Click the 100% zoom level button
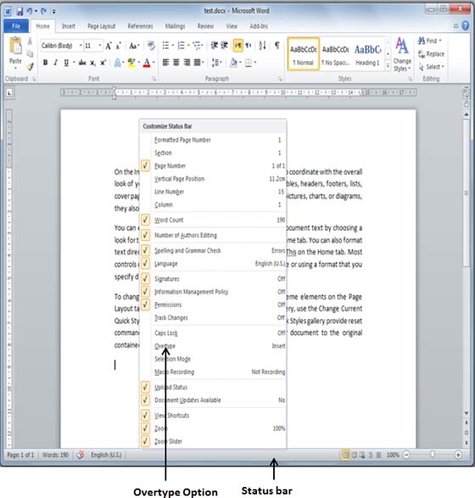 click(x=393, y=455)
